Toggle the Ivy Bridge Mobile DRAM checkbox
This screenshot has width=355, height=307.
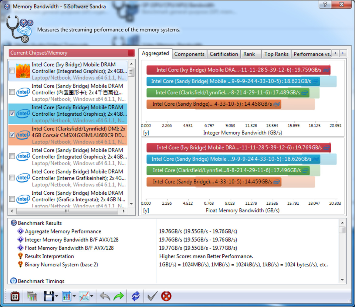12,71
